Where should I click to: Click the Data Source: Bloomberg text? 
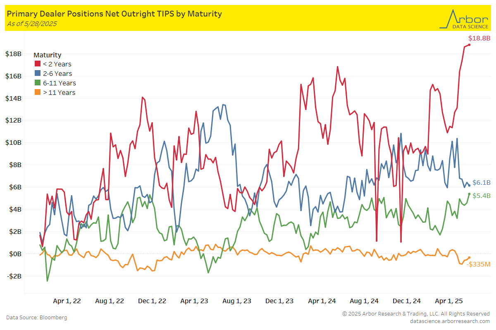tap(36, 318)
